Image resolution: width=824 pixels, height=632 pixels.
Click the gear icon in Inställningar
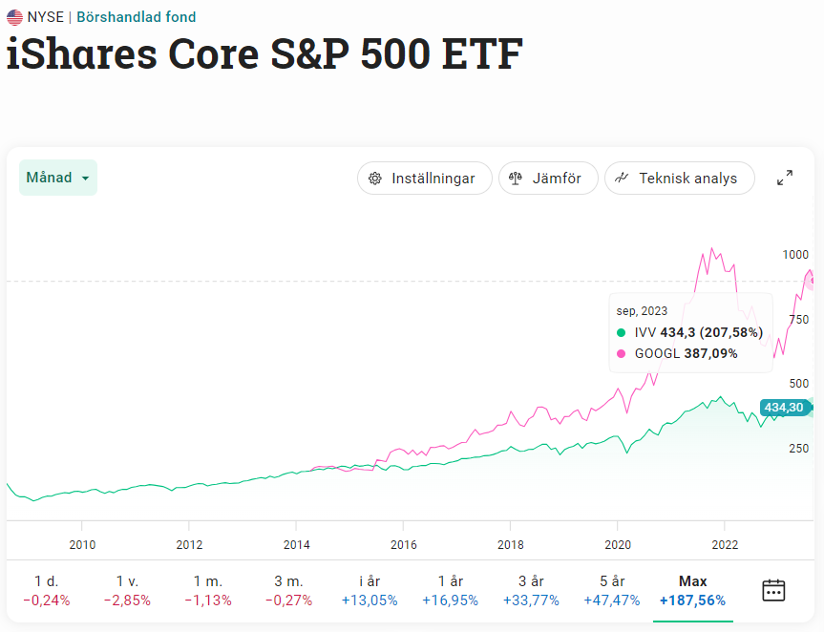[x=375, y=179]
